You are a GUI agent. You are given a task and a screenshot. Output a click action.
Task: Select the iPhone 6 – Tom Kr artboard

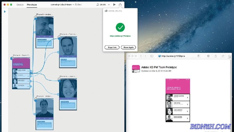pyautogui.click(x=68, y=52)
